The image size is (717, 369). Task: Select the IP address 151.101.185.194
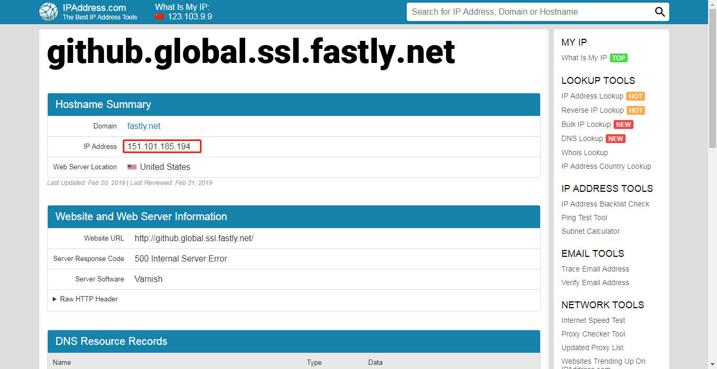159,147
